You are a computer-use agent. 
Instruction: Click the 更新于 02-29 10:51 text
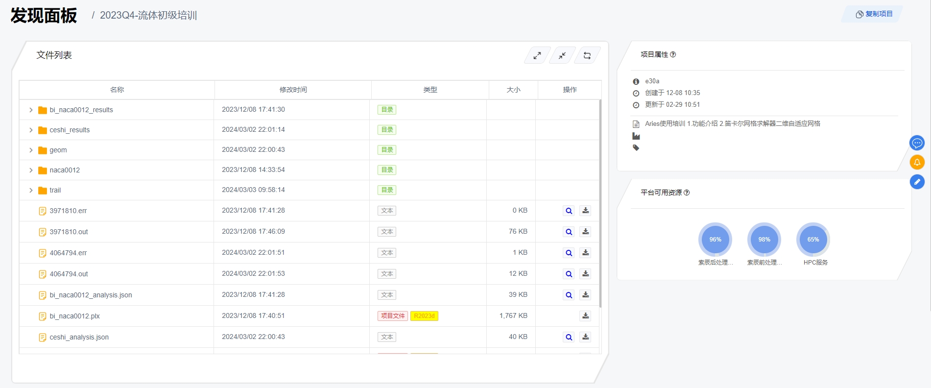(672, 104)
